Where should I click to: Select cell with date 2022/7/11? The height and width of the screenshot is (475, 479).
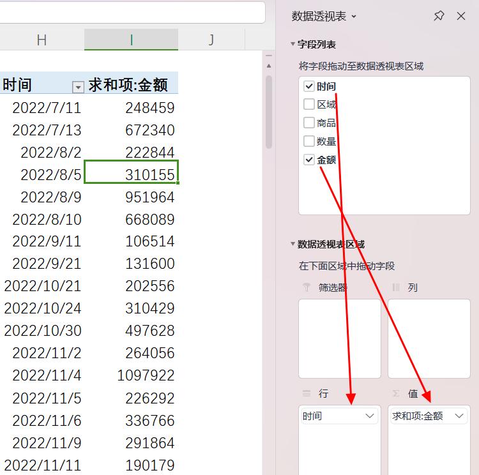click(x=42, y=108)
